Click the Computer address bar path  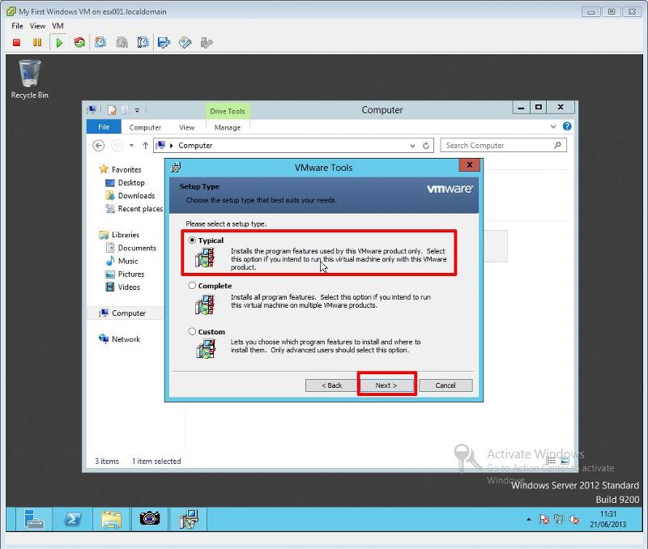coord(195,146)
